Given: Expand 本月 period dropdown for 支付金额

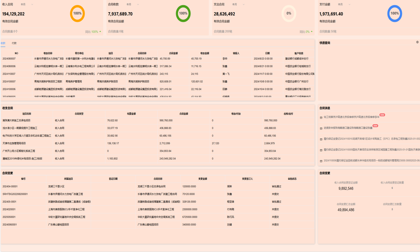Looking at the screenshot, I should coord(344,5).
